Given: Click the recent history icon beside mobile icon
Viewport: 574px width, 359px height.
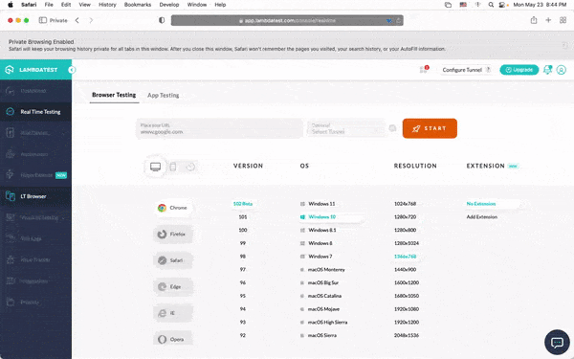Looking at the screenshot, I should [190, 167].
